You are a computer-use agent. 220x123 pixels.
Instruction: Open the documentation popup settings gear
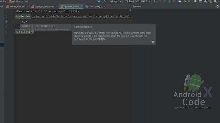(x=153, y=42)
